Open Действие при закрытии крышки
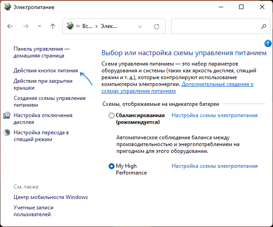This screenshot has height=227, width=273. pos(43,85)
